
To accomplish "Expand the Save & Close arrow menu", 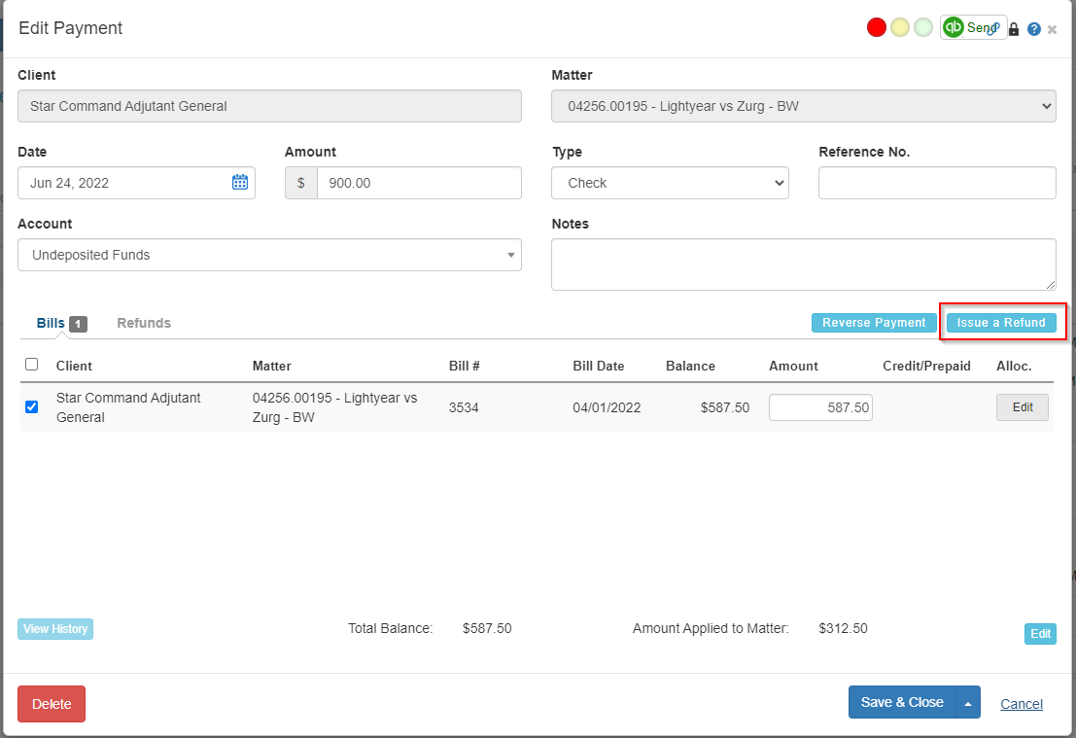I will [x=967, y=702].
